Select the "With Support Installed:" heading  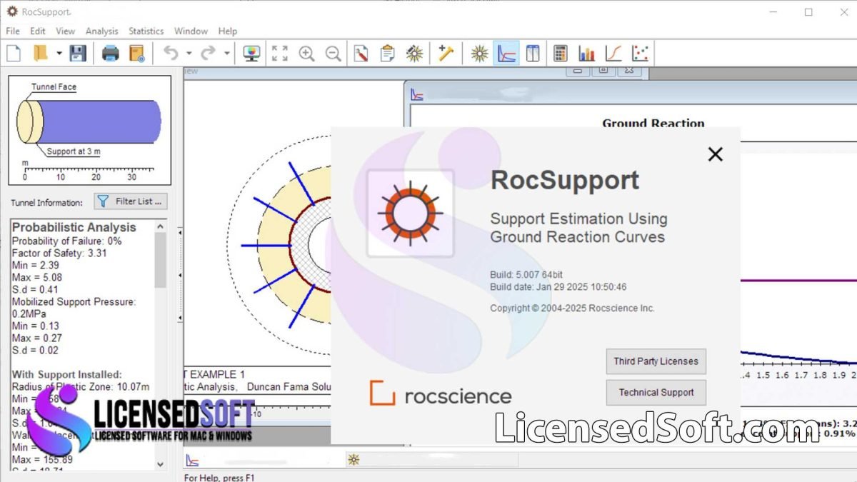[x=67, y=374]
